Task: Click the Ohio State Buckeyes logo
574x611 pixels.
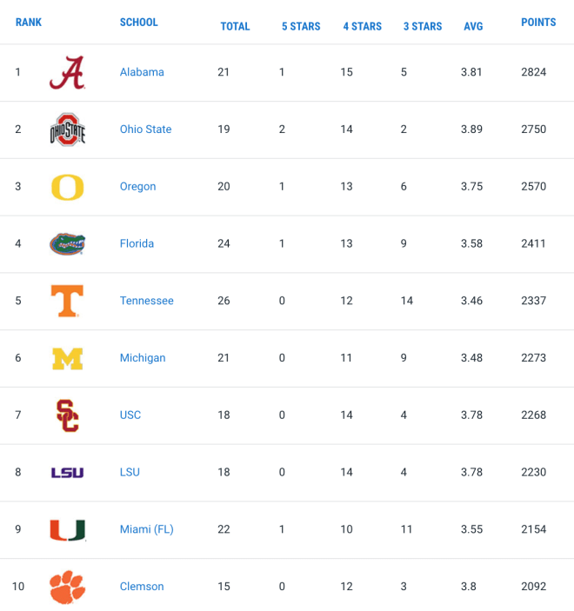Action: (68, 130)
